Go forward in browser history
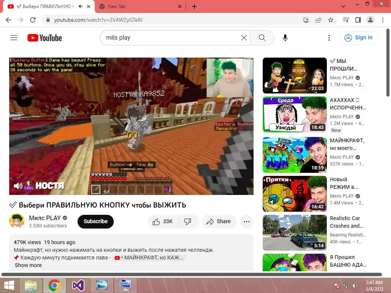This screenshot has width=391, height=293. pos(21,20)
